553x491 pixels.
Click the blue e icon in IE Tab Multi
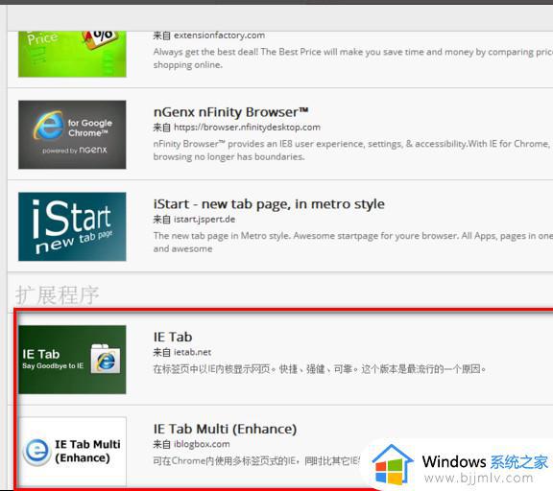36,452
